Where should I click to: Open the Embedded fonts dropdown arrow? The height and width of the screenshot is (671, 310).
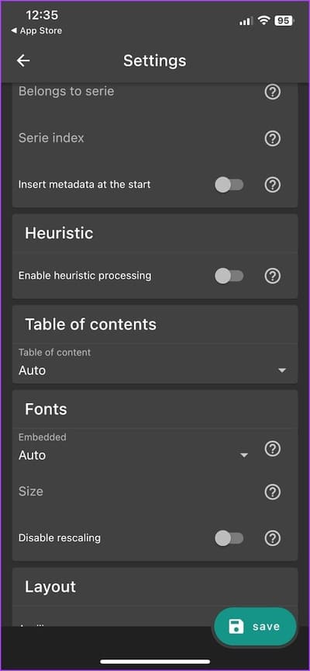244,455
